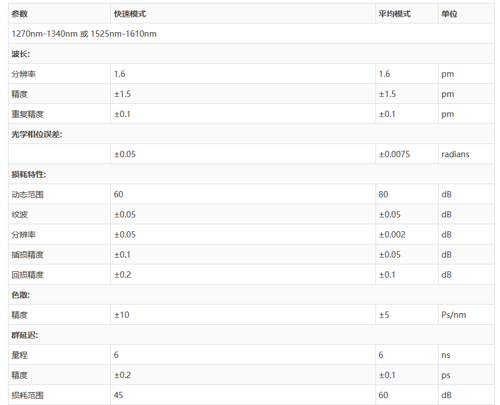Viewport: 500px width, 405px height.
Task: Click the 插损精度 row label
Action: point(28,255)
